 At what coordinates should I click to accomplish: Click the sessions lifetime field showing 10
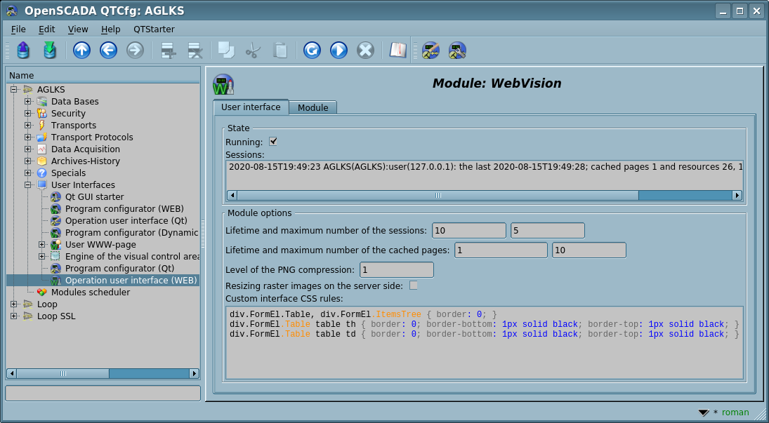pos(469,230)
